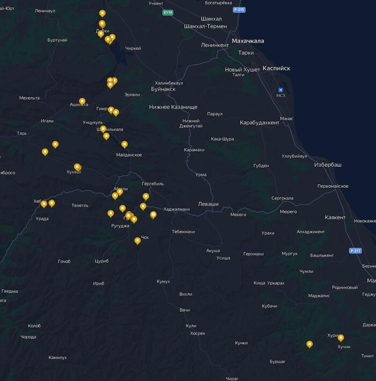Open the bookmark pin overlapping the Хебда label
This screenshot has width=376, height=381.
click(x=44, y=204)
